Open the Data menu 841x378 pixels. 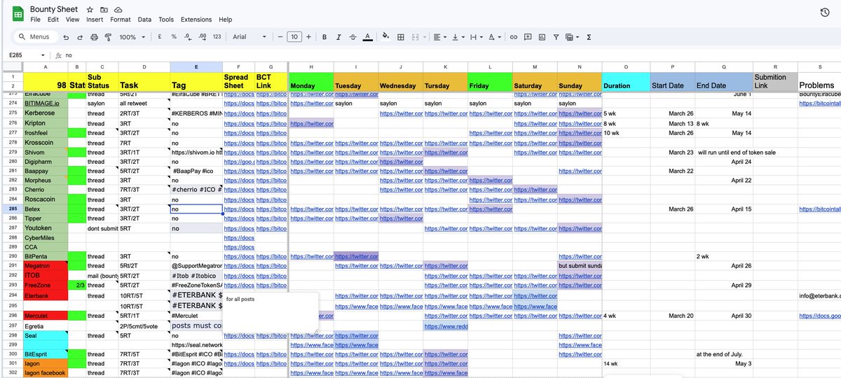[x=144, y=20]
